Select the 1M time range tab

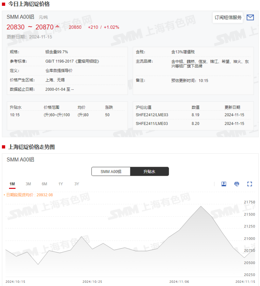click(x=12, y=184)
